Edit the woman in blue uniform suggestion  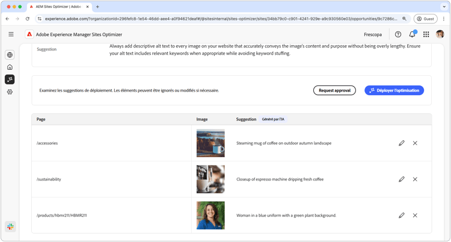coord(402,216)
